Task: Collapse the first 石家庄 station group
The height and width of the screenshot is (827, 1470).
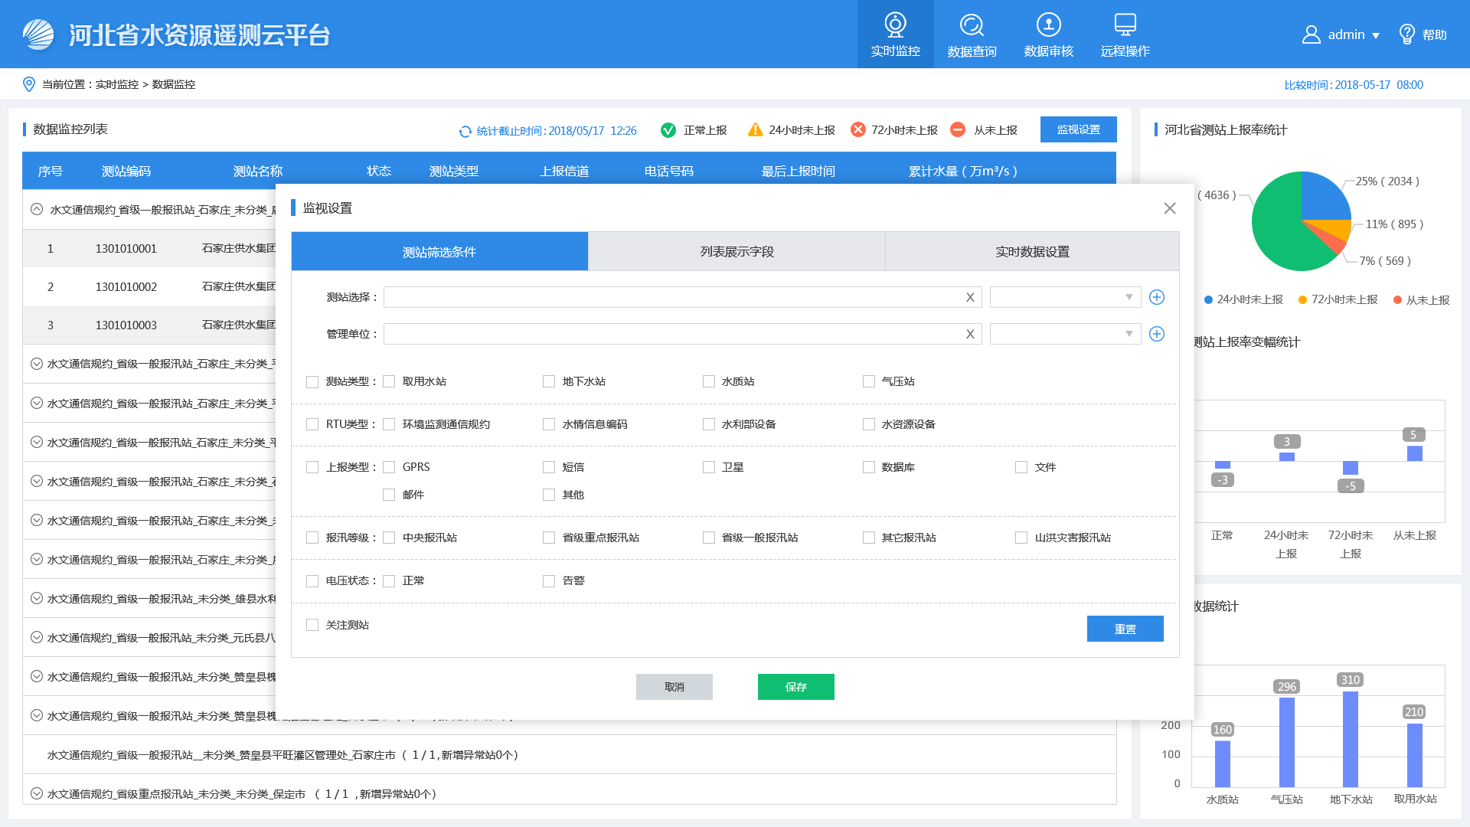Action: (36, 209)
